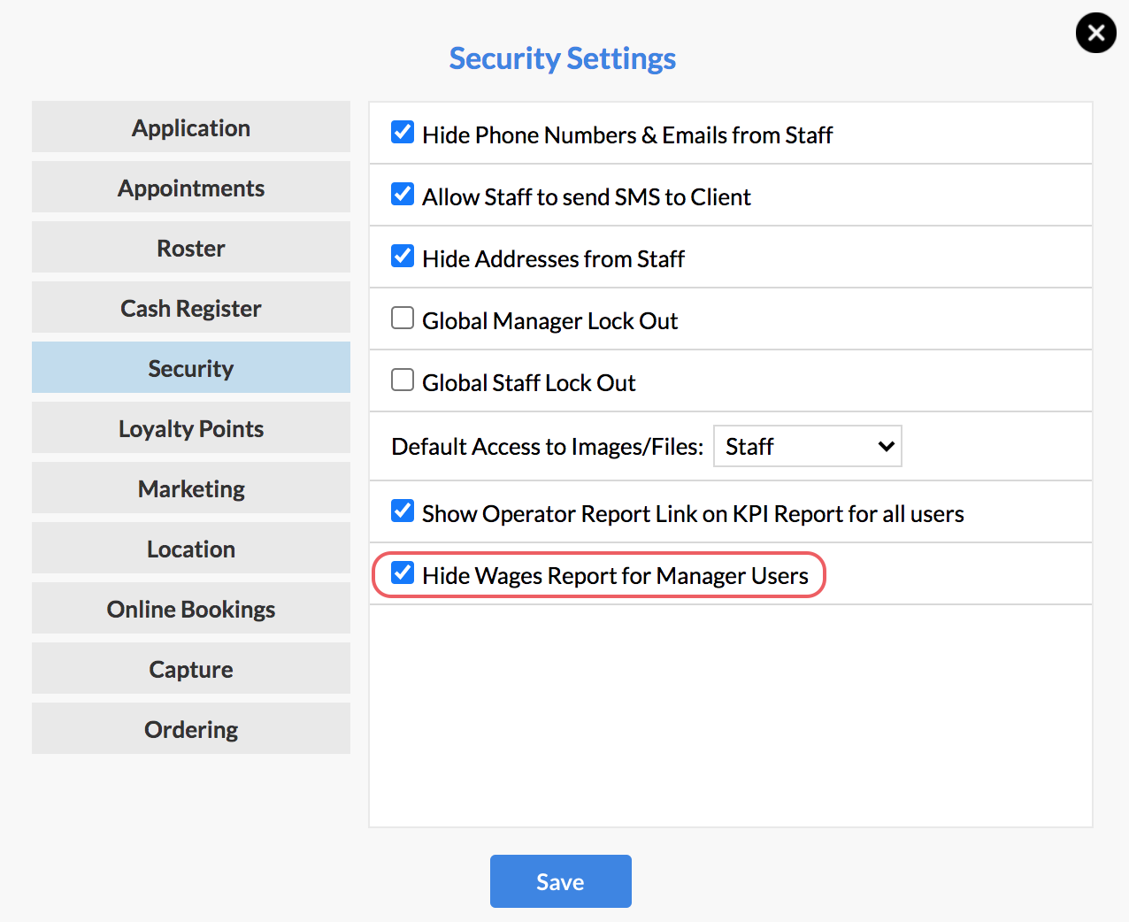1129x922 pixels.
Task: Open the Appointments settings tab
Action: click(x=191, y=188)
